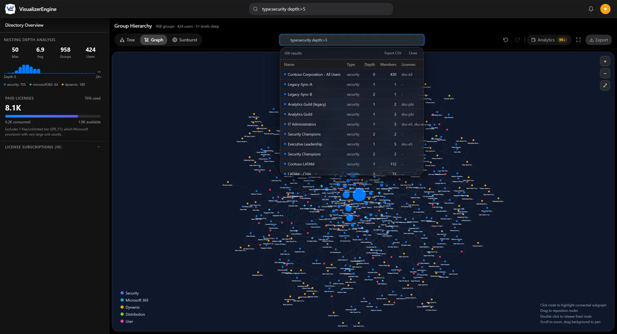Sort results by Depth column header
617x334 pixels.
pyautogui.click(x=370, y=64)
